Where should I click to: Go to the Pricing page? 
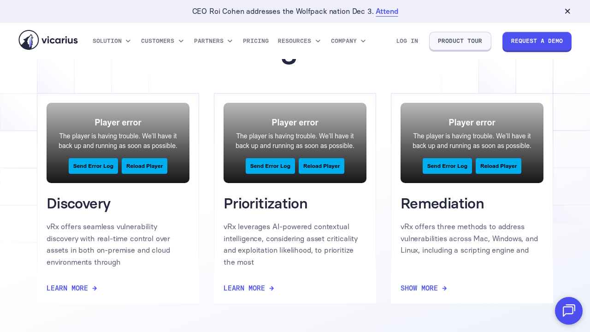(256, 41)
